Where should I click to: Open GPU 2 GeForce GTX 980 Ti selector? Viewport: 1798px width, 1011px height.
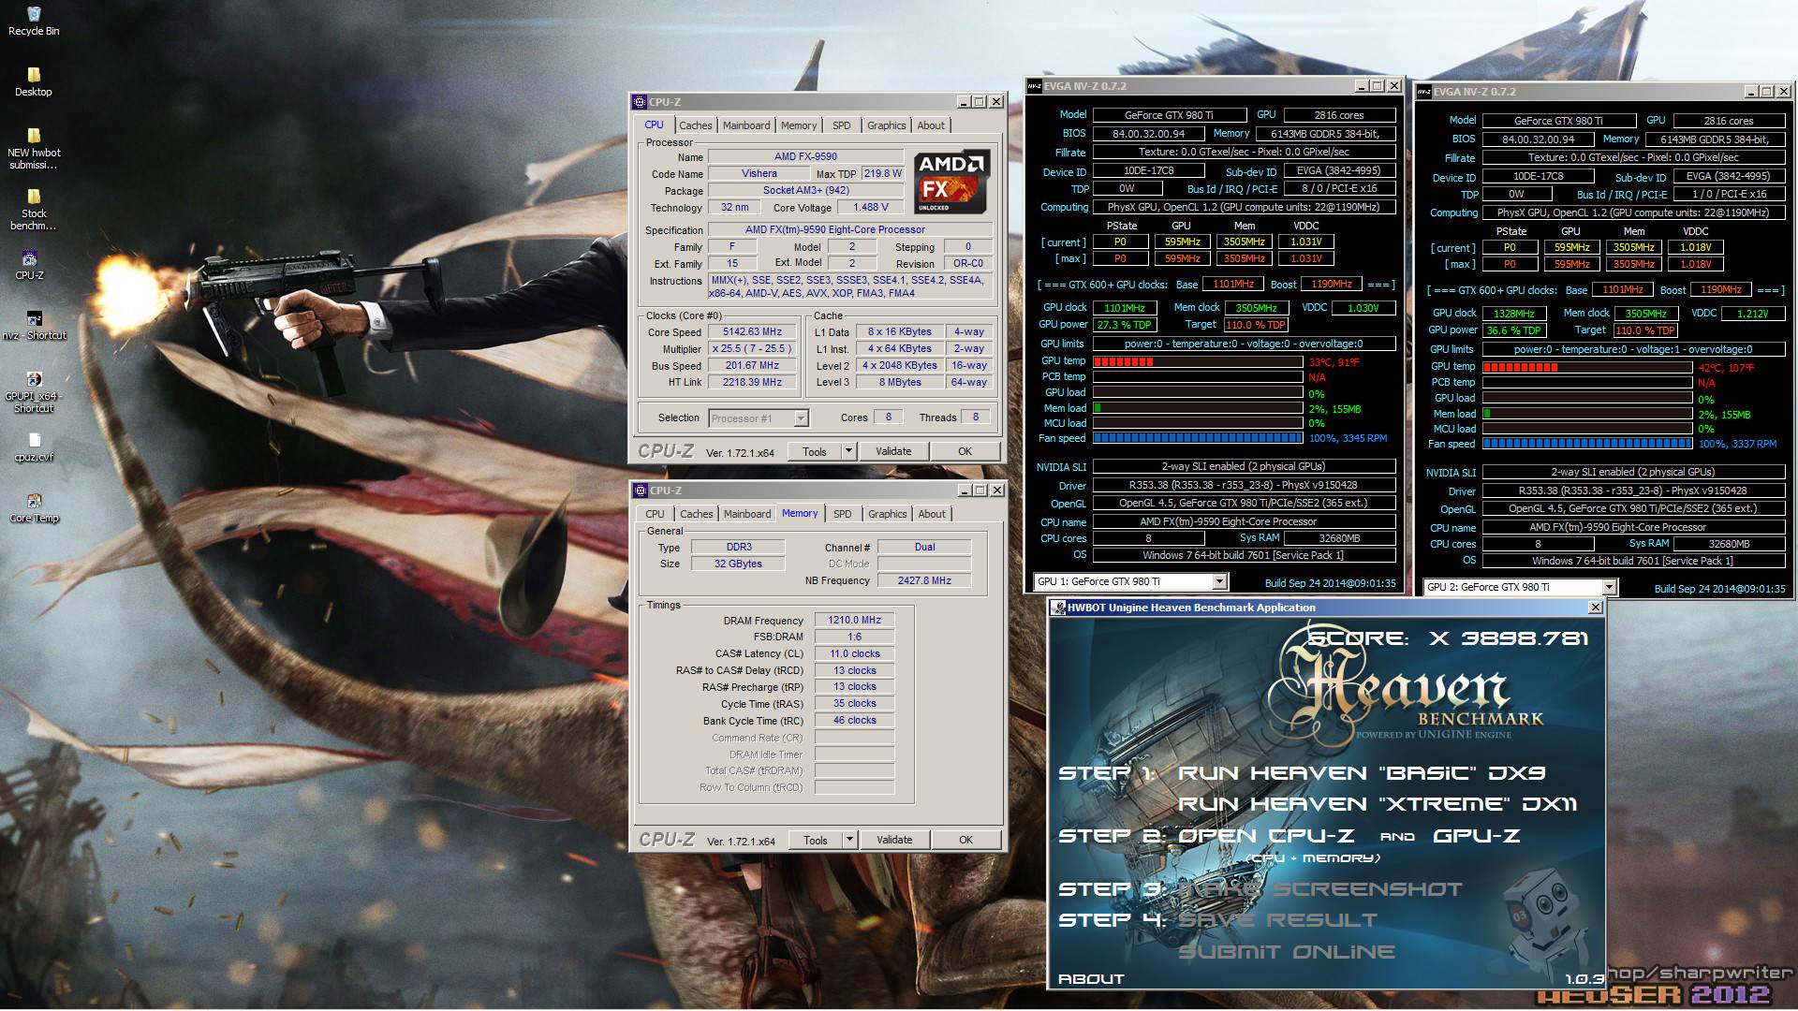coord(1519,587)
